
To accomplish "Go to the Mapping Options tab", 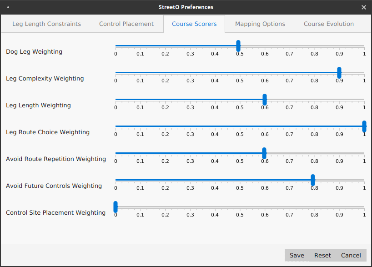I will [x=260, y=24].
